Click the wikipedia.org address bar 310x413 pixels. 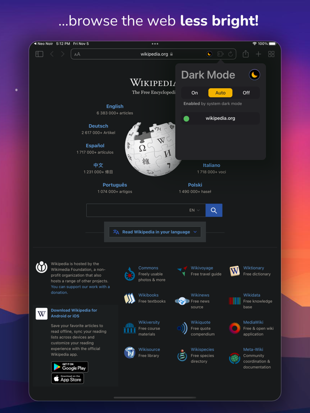pos(153,54)
